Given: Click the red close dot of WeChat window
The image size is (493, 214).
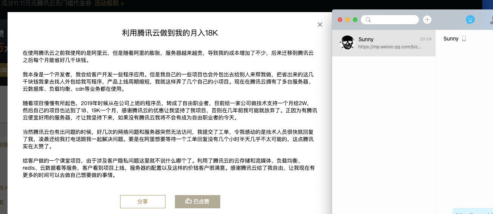Looking at the screenshot, I should pos(340,20).
